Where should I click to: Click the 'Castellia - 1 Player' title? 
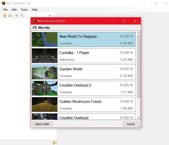74,53
